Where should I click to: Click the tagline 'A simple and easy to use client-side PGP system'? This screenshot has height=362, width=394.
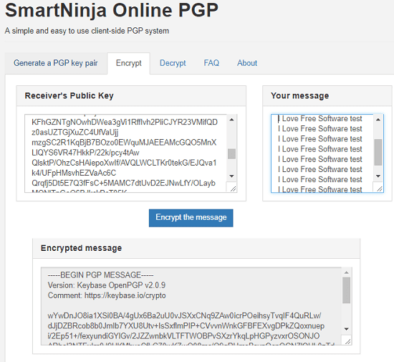(87, 31)
